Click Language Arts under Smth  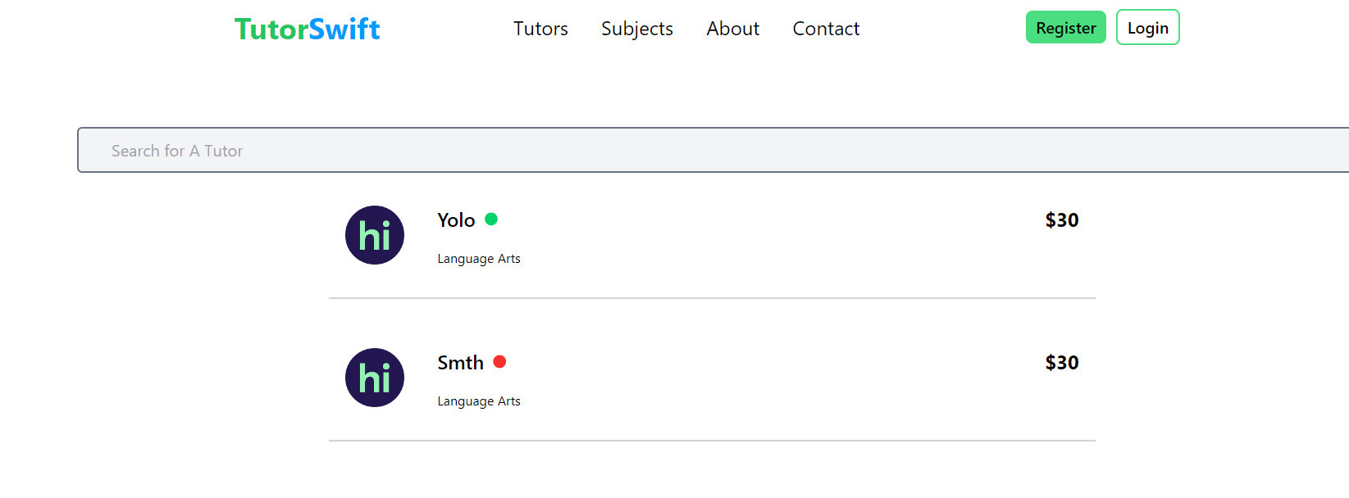479,401
